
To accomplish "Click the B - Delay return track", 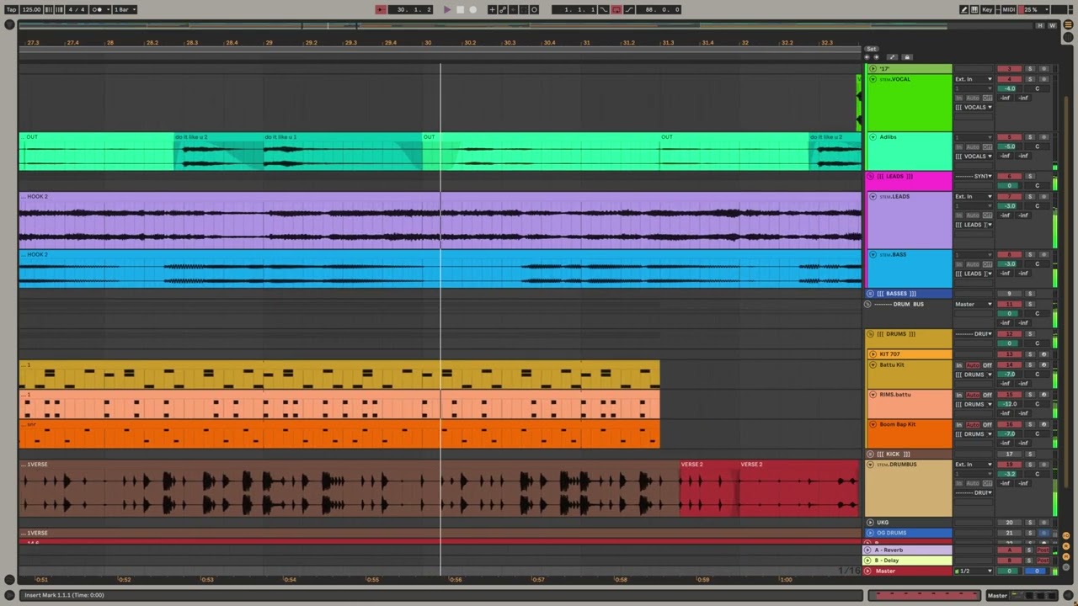I will coord(907,561).
